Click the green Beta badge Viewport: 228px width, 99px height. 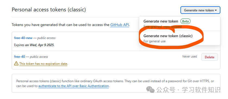click(x=185, y=21)
